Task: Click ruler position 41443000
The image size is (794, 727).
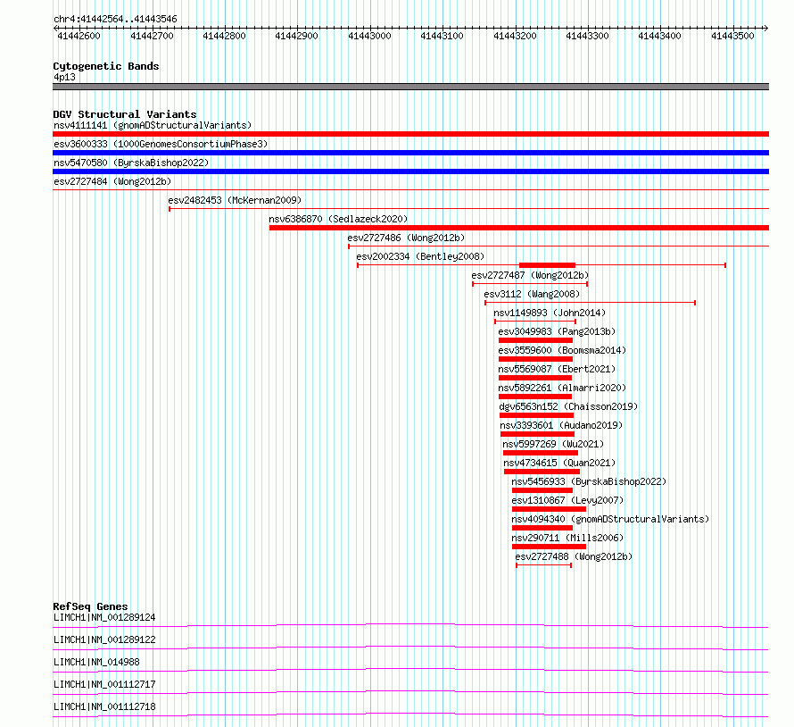Action: (x=369, y=36)
